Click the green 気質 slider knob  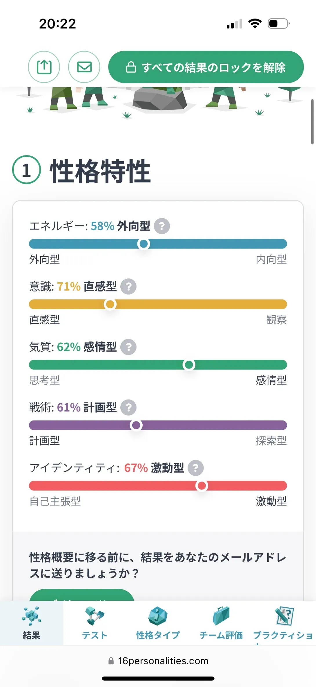189,365
